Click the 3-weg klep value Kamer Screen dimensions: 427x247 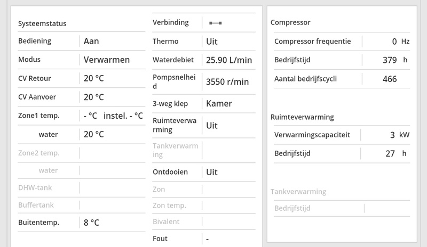[x=219, y=103]
